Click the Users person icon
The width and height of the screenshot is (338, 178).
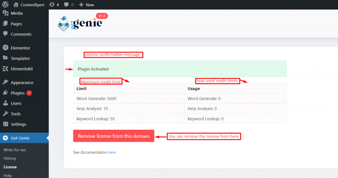6,103
